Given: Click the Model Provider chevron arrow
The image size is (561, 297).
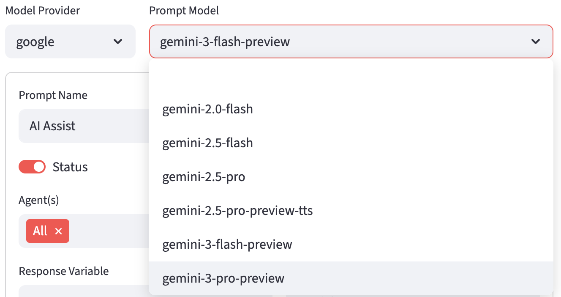Looking at the screenshot, I should click(x=118, y=41).
